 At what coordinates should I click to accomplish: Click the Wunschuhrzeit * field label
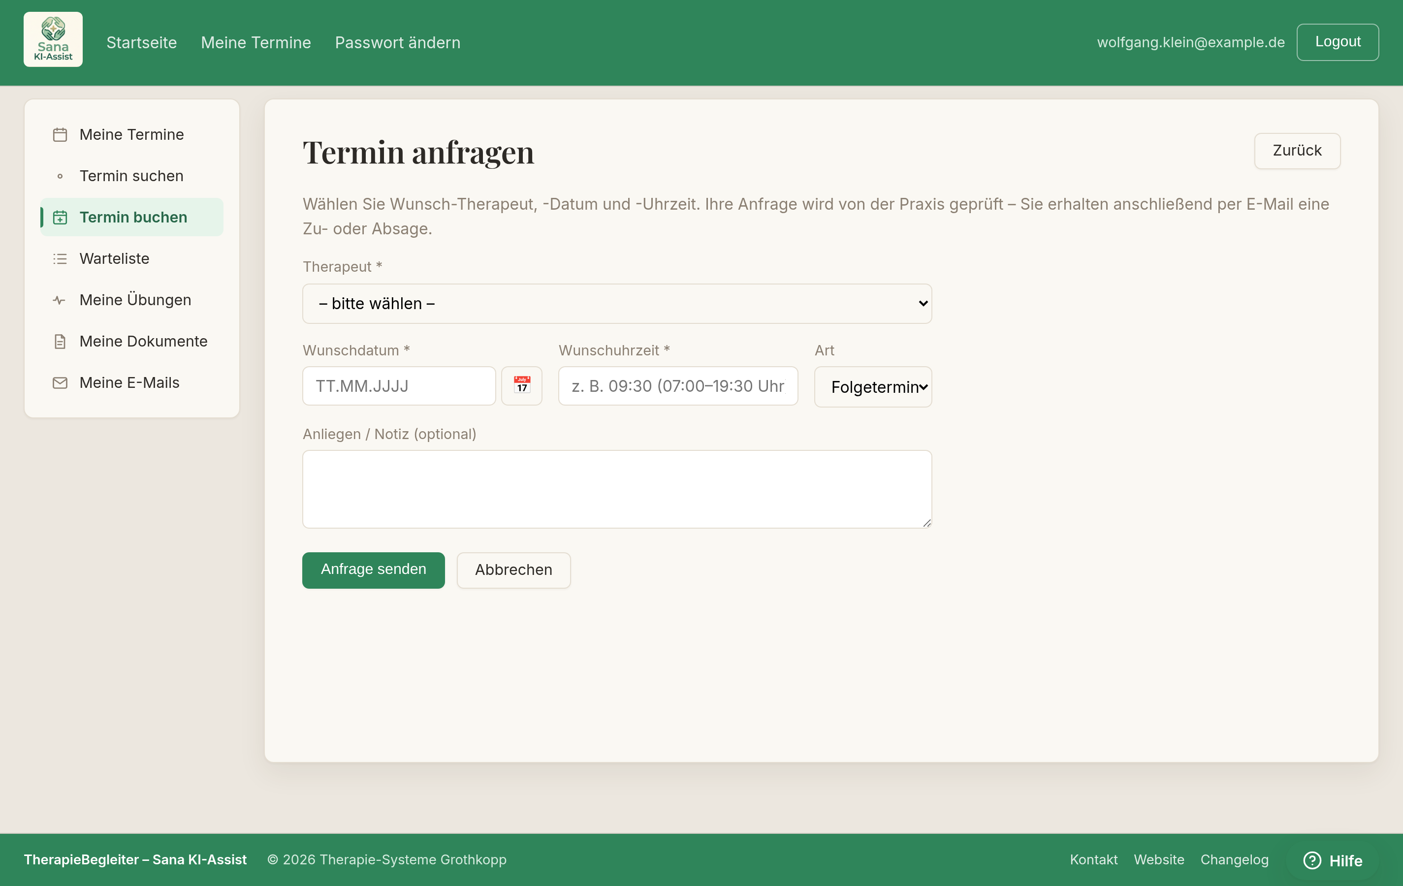pyautogui.click(x=614, y=350)
